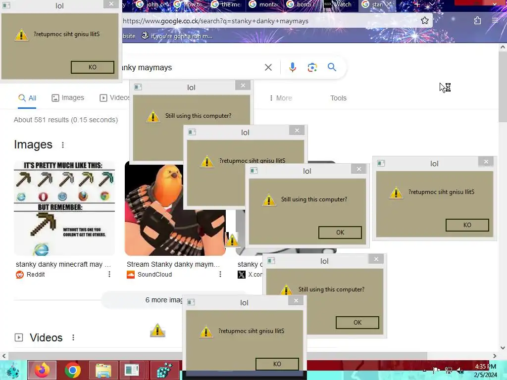Image resolution: width=507 pixels, height=380 pixels.
Task: Click the loose warning icon near Videos
Action: coord(157,330)
